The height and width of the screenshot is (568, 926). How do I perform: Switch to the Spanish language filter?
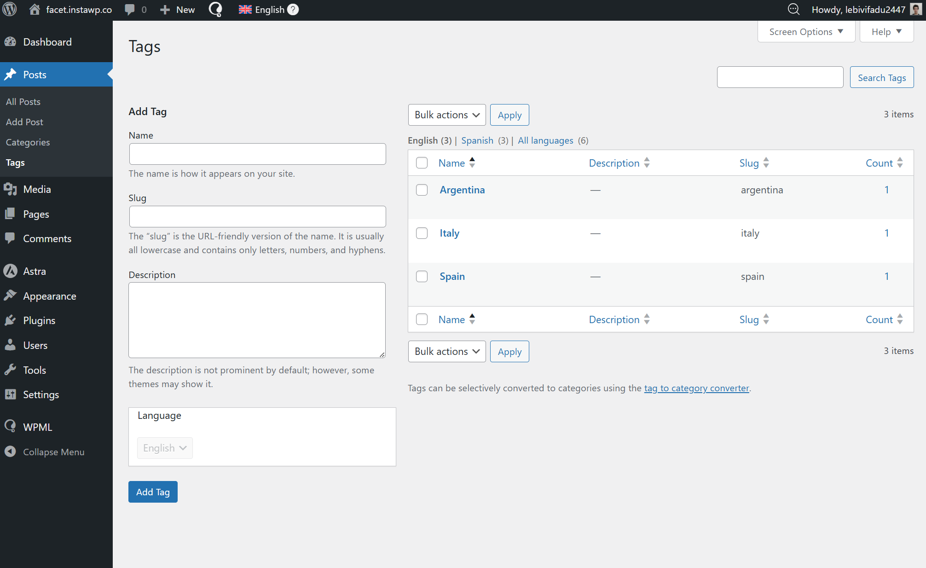pos(477,140)
